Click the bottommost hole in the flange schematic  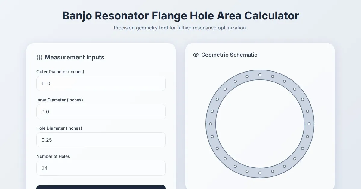(x=260, y=173)
